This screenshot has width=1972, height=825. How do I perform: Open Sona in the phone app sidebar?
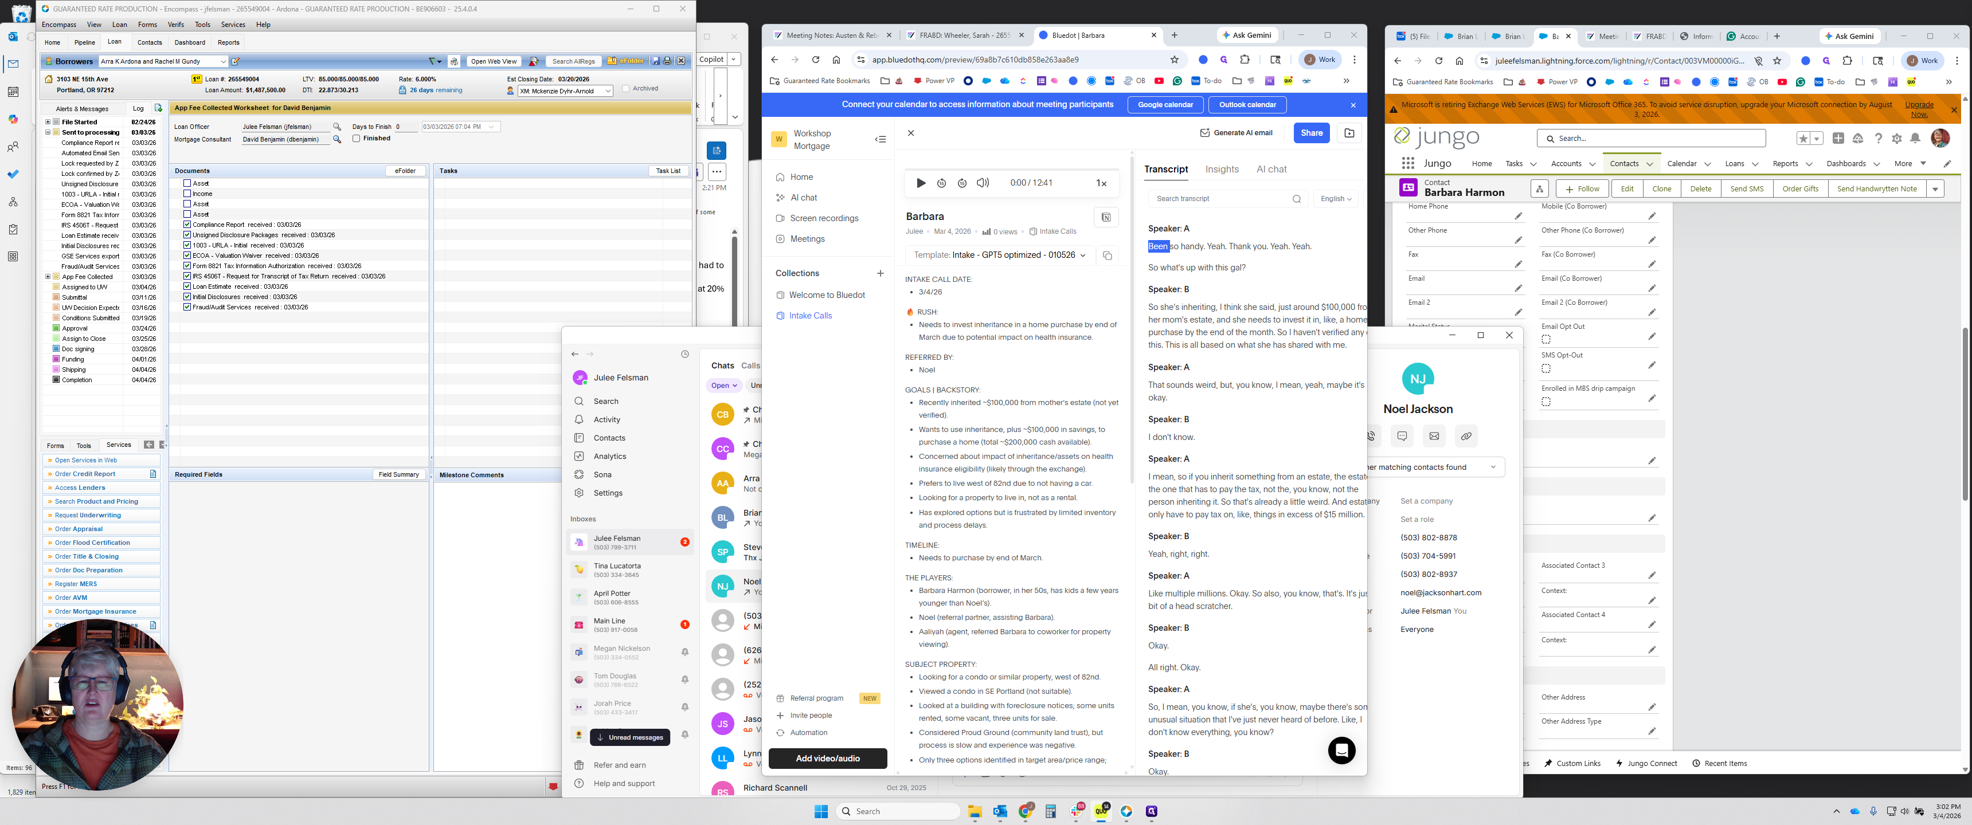click(602, 474)
